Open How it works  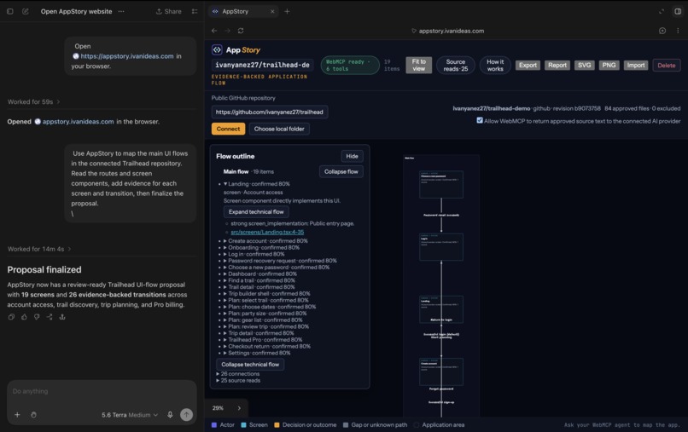point(495,66)
